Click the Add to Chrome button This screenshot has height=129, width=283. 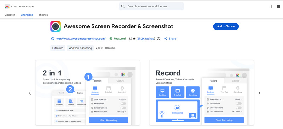(226, 26)
